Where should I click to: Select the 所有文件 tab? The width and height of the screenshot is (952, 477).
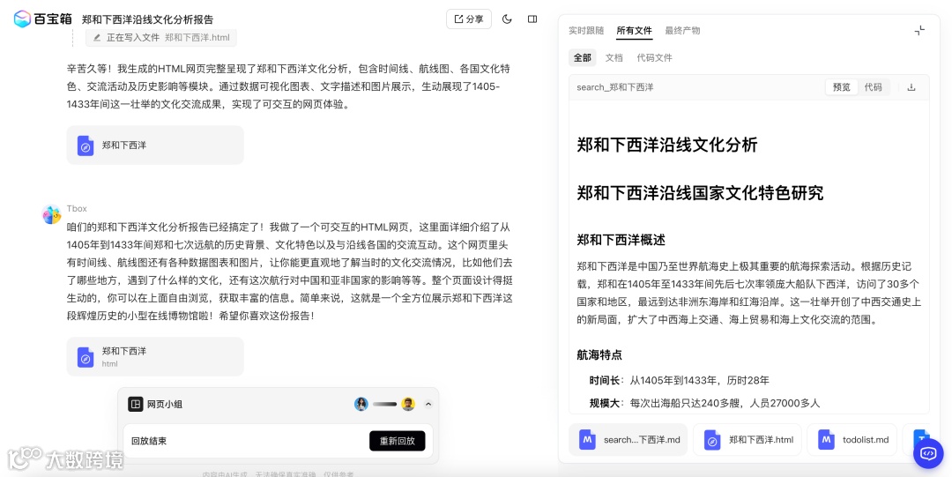click(x=634, y=30)
